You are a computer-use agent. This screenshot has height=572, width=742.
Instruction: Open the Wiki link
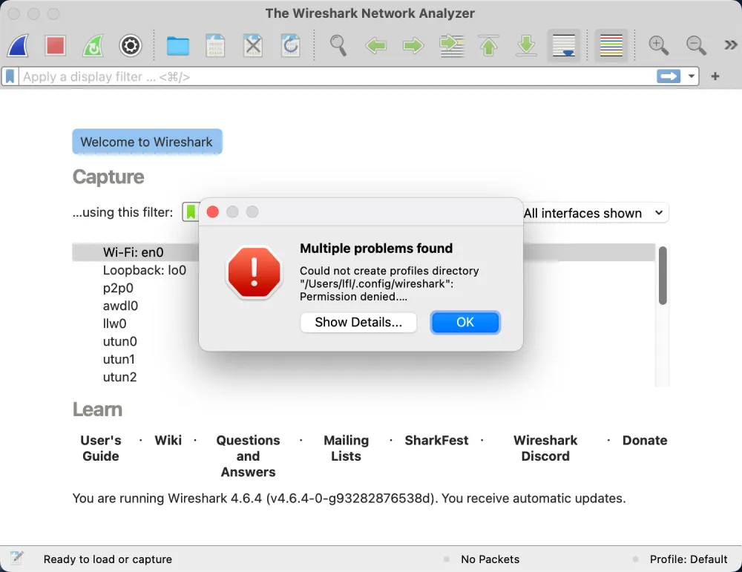168,440
